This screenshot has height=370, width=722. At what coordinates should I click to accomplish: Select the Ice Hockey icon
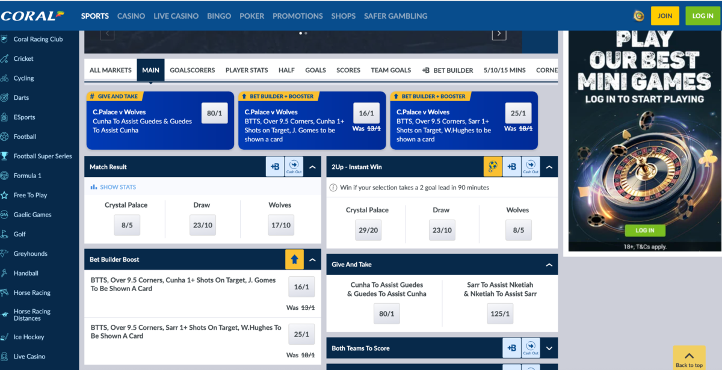click(x=5, y=337)
